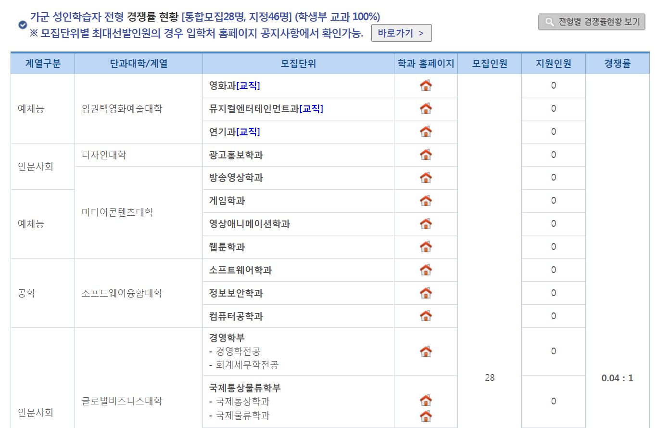
Task: Click the 게임학과 department name
Action: tap(227, 201)
